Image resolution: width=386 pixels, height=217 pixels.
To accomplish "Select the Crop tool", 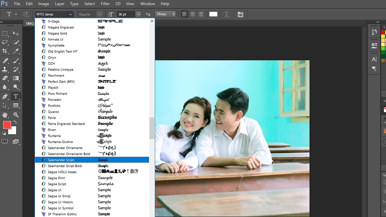I will point(5,51).
